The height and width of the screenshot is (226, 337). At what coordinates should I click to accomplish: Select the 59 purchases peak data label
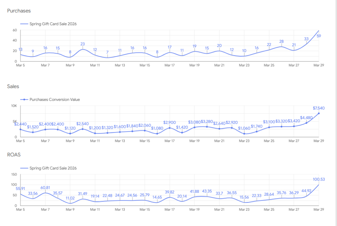(x=319, y=36)
